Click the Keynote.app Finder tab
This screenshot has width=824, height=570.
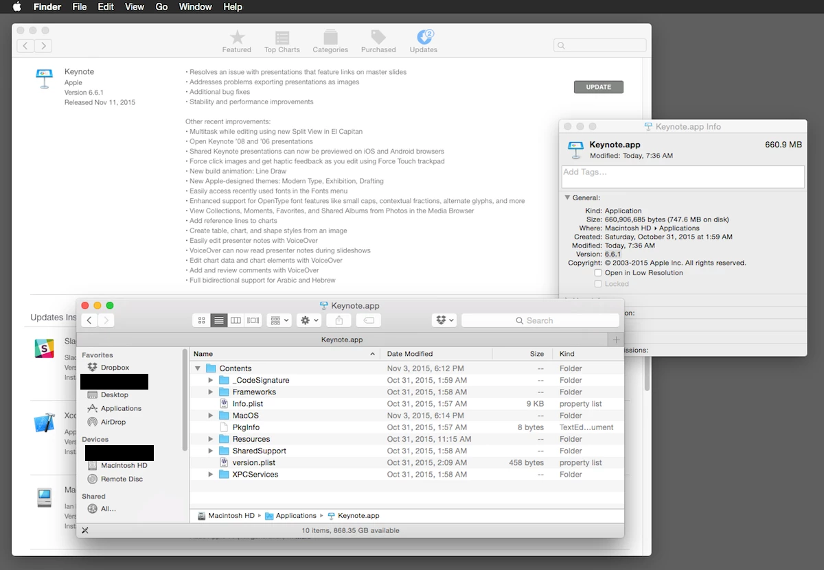click(342, 340)
